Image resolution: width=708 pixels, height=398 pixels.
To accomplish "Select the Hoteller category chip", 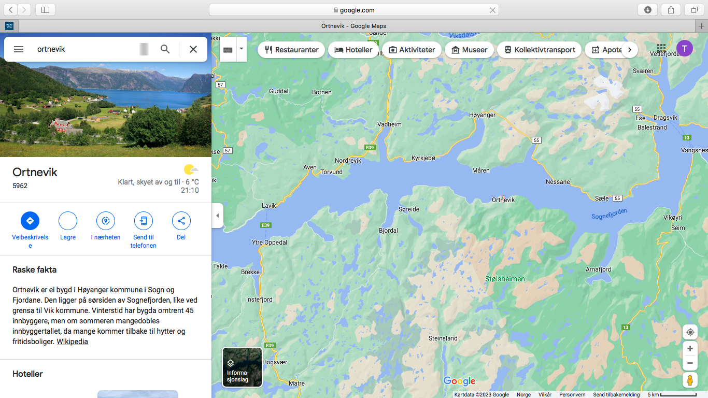I will [x=353, y=50].
